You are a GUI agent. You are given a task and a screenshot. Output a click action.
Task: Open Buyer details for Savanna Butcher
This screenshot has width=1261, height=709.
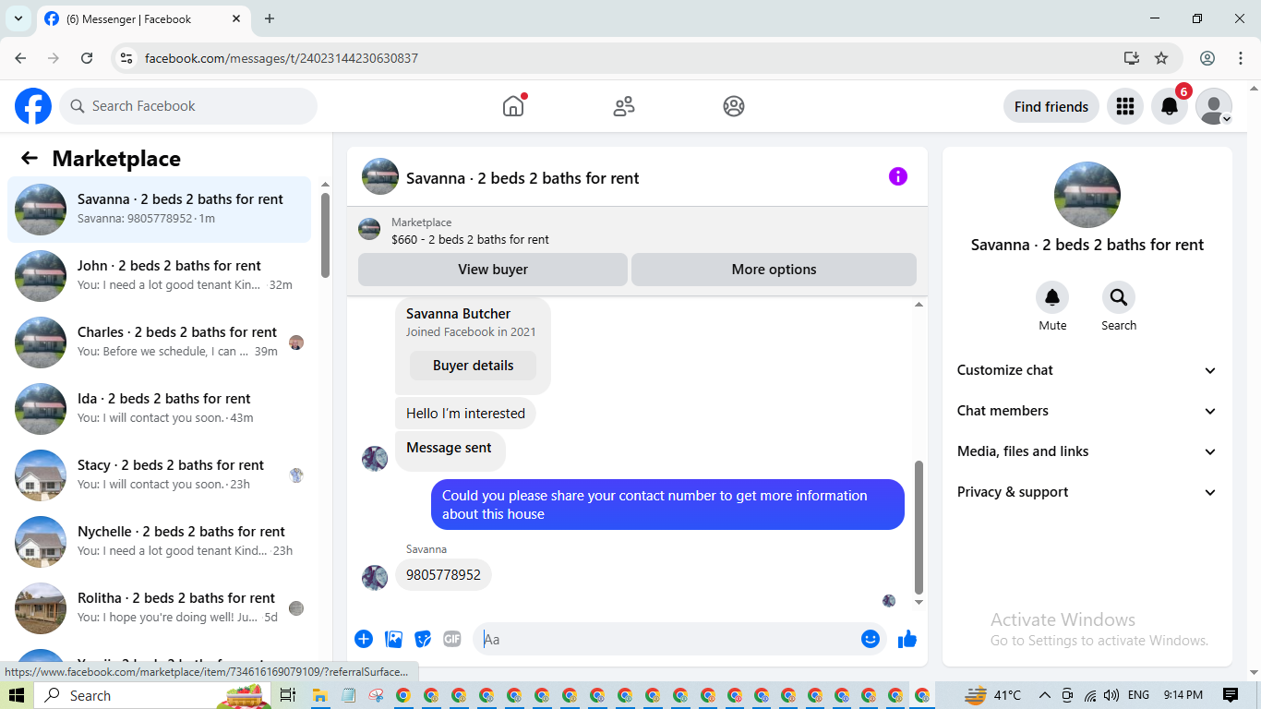[473, 366]
